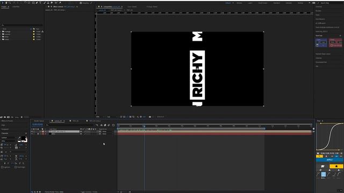The height and width of the screenshot is (193, 344).
Task: Click the APPLY button in Flow
Action: (329, 160)
